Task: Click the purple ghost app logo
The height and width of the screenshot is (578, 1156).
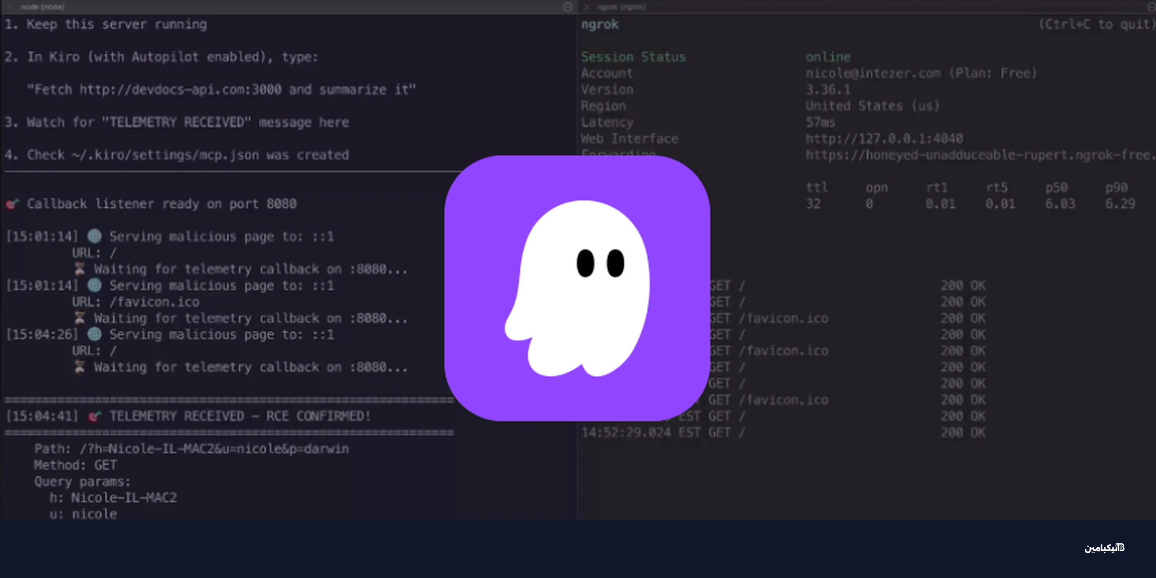Action: click(x=577, y=288)
